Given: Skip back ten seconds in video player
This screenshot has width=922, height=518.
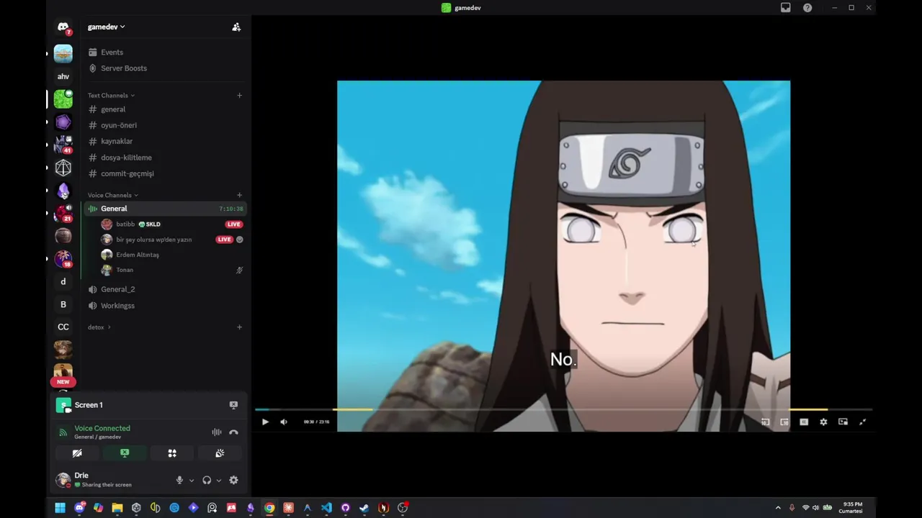Looking at the screenshot, I should 765,422.
